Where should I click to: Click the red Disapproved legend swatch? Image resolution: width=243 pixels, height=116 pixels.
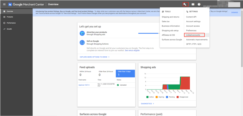[x=178, y=97]
